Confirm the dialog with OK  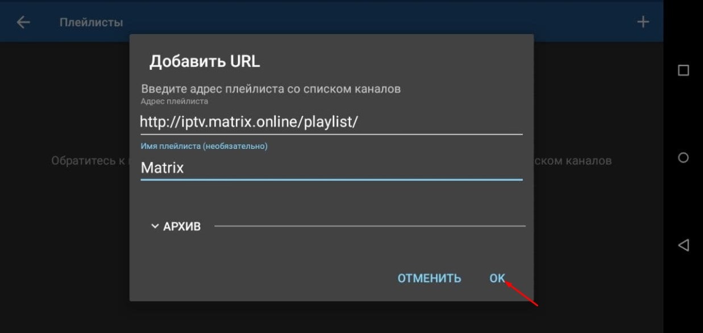(497, 278)
